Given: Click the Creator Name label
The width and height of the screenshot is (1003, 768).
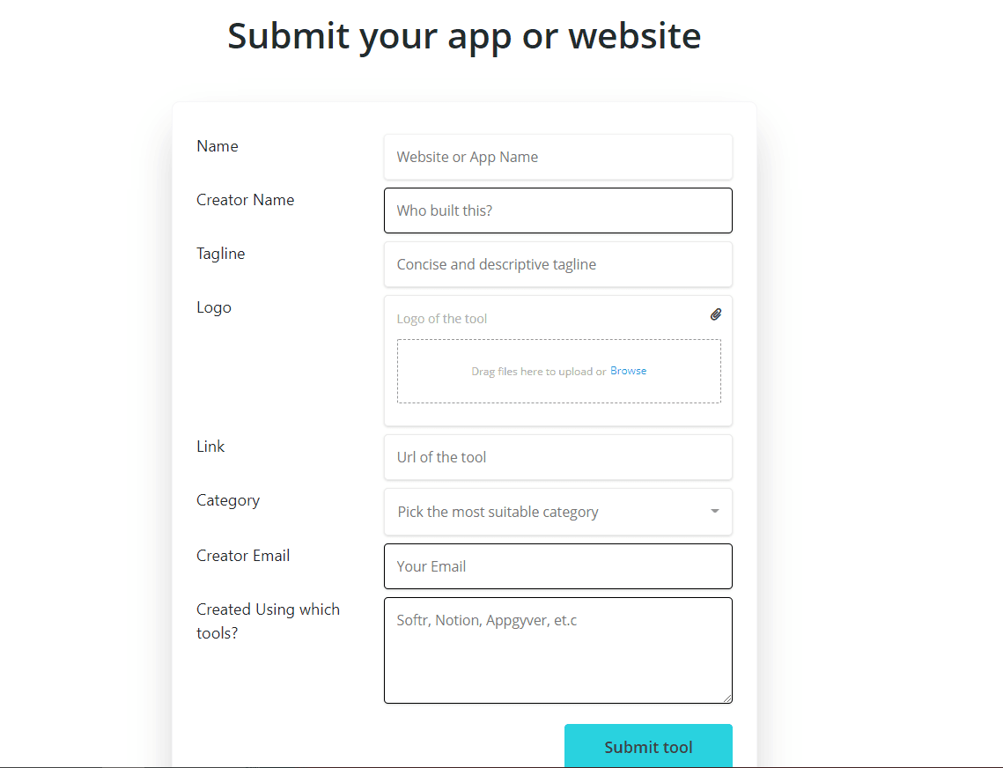Looking at the screenshot, I should coord(245,200).
